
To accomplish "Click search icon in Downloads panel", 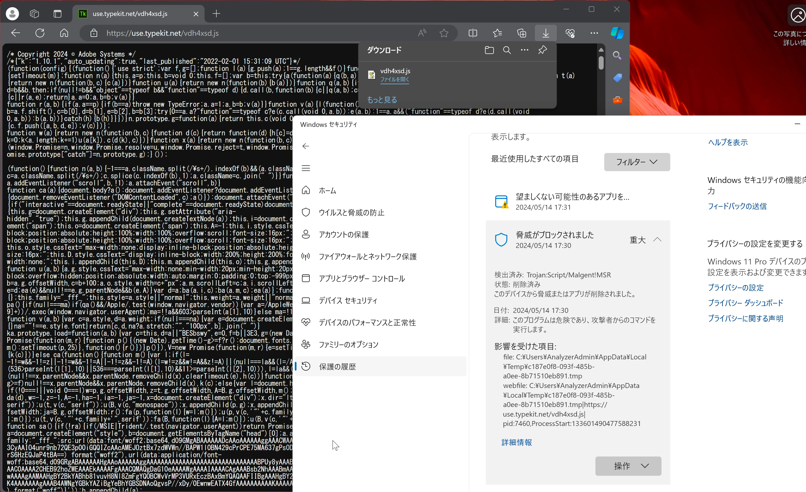I will 507,50.
